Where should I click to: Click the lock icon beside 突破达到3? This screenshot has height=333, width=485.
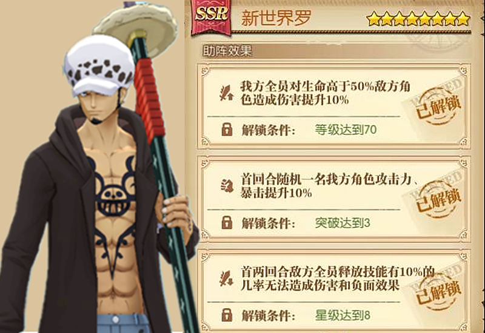(x=227, y=222)
